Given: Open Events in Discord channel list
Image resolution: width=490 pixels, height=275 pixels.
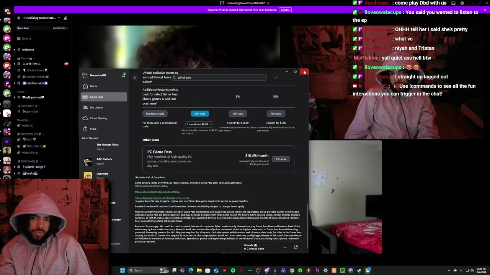Looking at the screenshot, I should [42, 39].
